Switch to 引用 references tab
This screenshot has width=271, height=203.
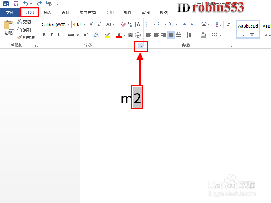[110, 13]
